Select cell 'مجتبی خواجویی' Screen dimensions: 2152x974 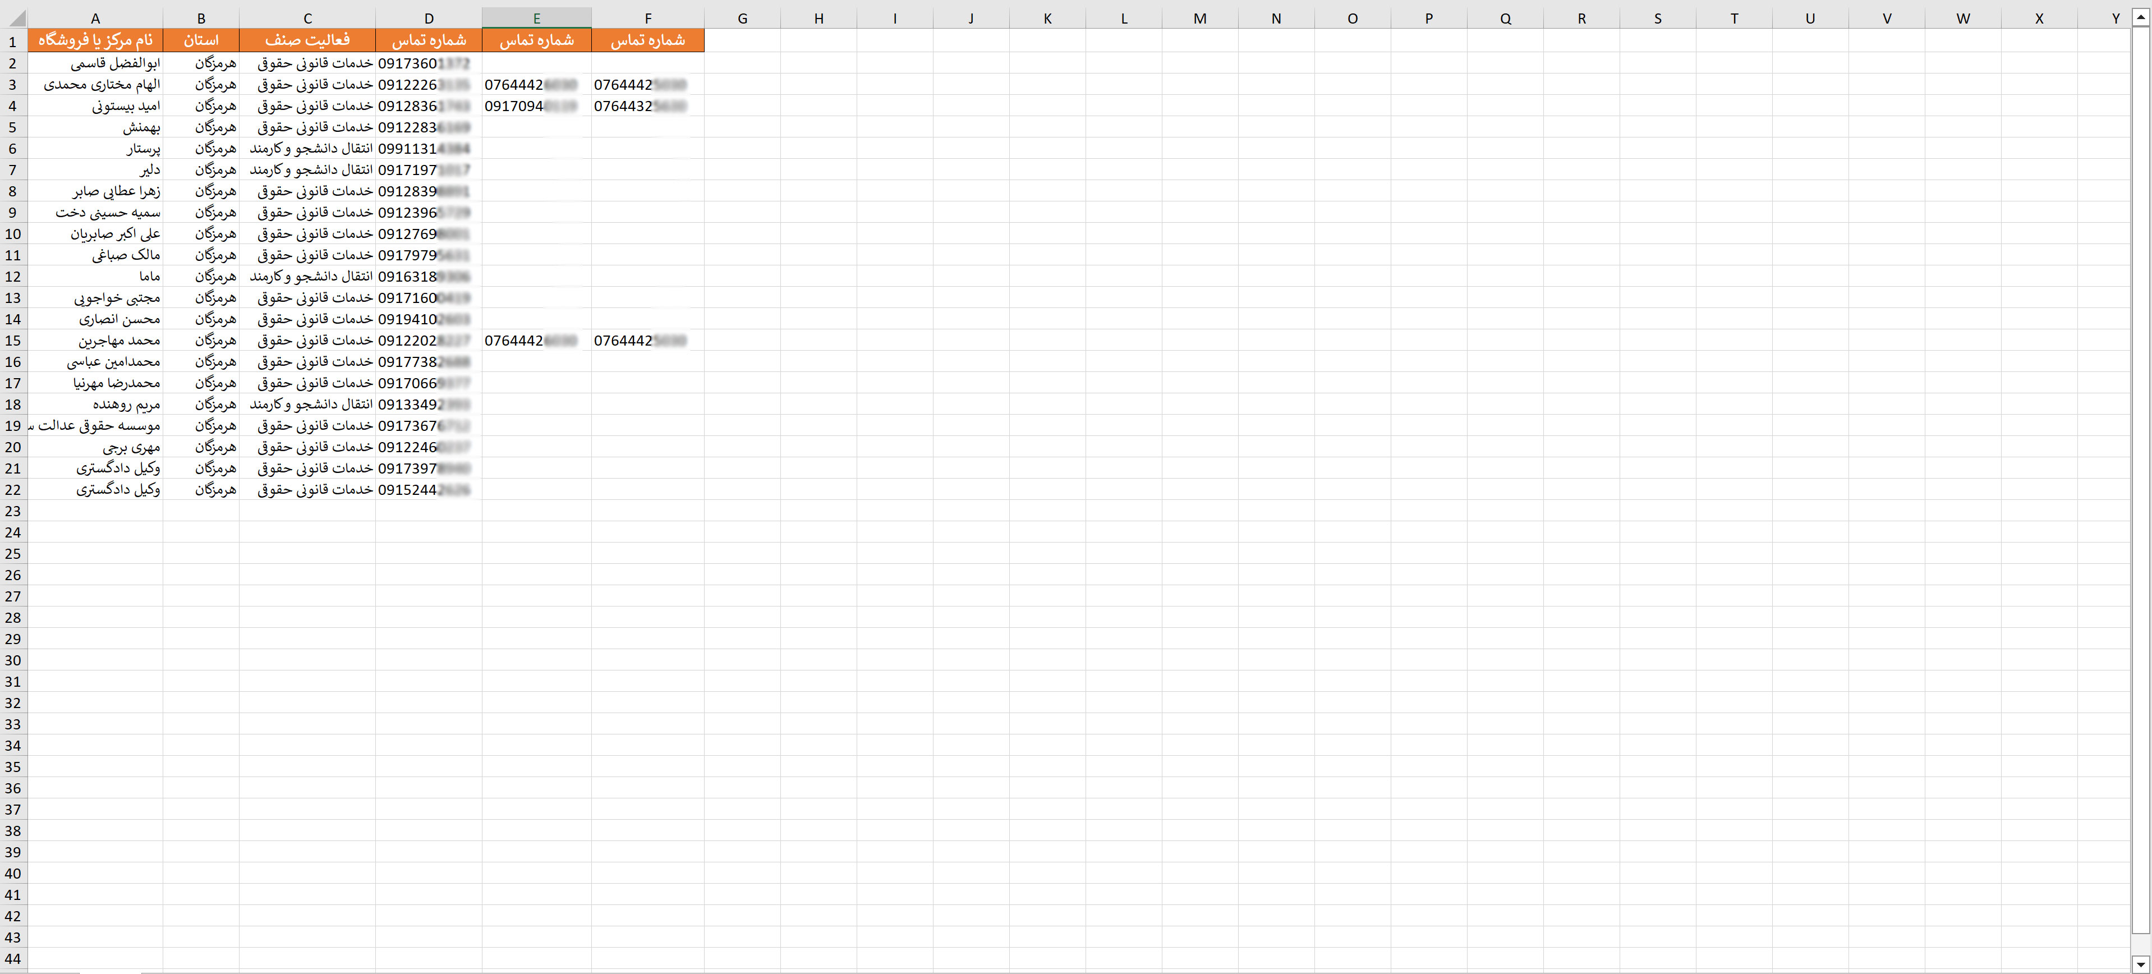click(95, 297)
